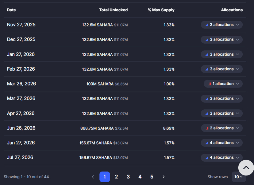The height and width of the screenshot is (185, 254).
Task: Click the allocation chart icon for Jul 27, 2026
Action: [207, 158]
